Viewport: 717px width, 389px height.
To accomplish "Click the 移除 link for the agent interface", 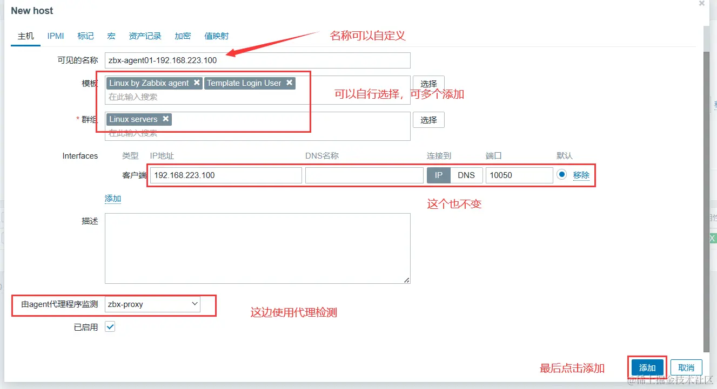I will pos(581,175).
